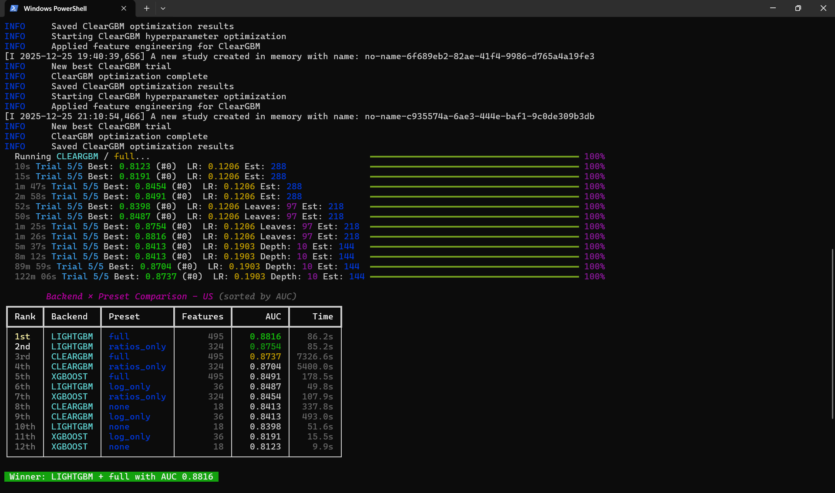835x493 pixels.
Task: Click the time cell "493.0s"
Action: [x=317, y=417]
